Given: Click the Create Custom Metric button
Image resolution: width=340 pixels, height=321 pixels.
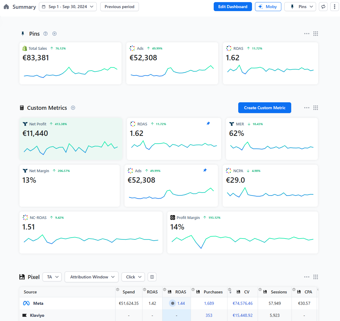Looking at the screenshot, I should [265, 108].
